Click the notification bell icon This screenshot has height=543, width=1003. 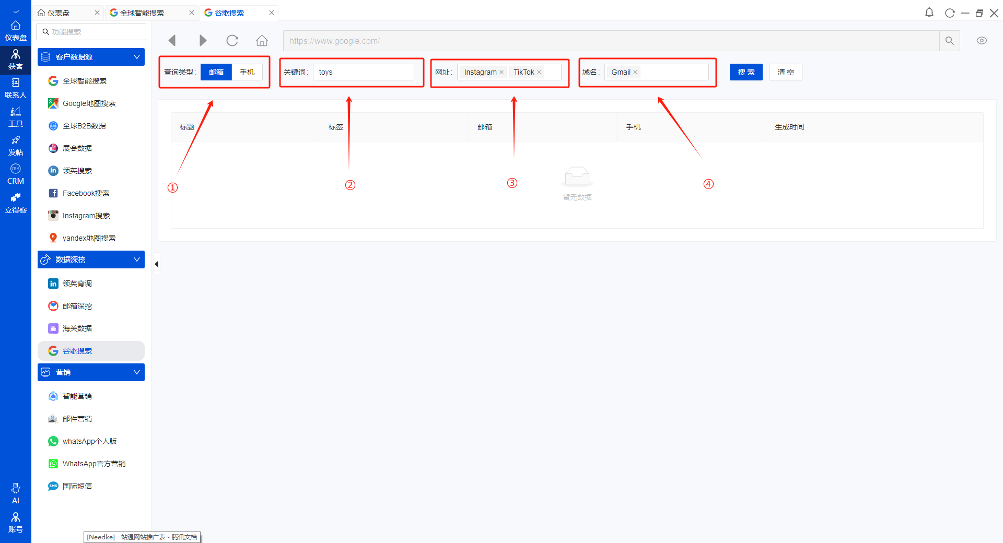929,13
